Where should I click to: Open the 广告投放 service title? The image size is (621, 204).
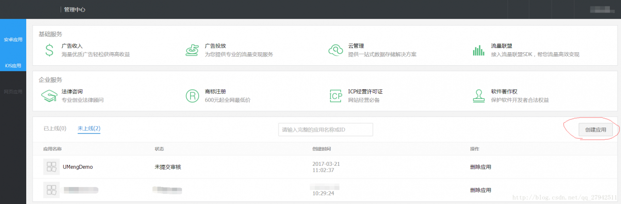point(215,45)
